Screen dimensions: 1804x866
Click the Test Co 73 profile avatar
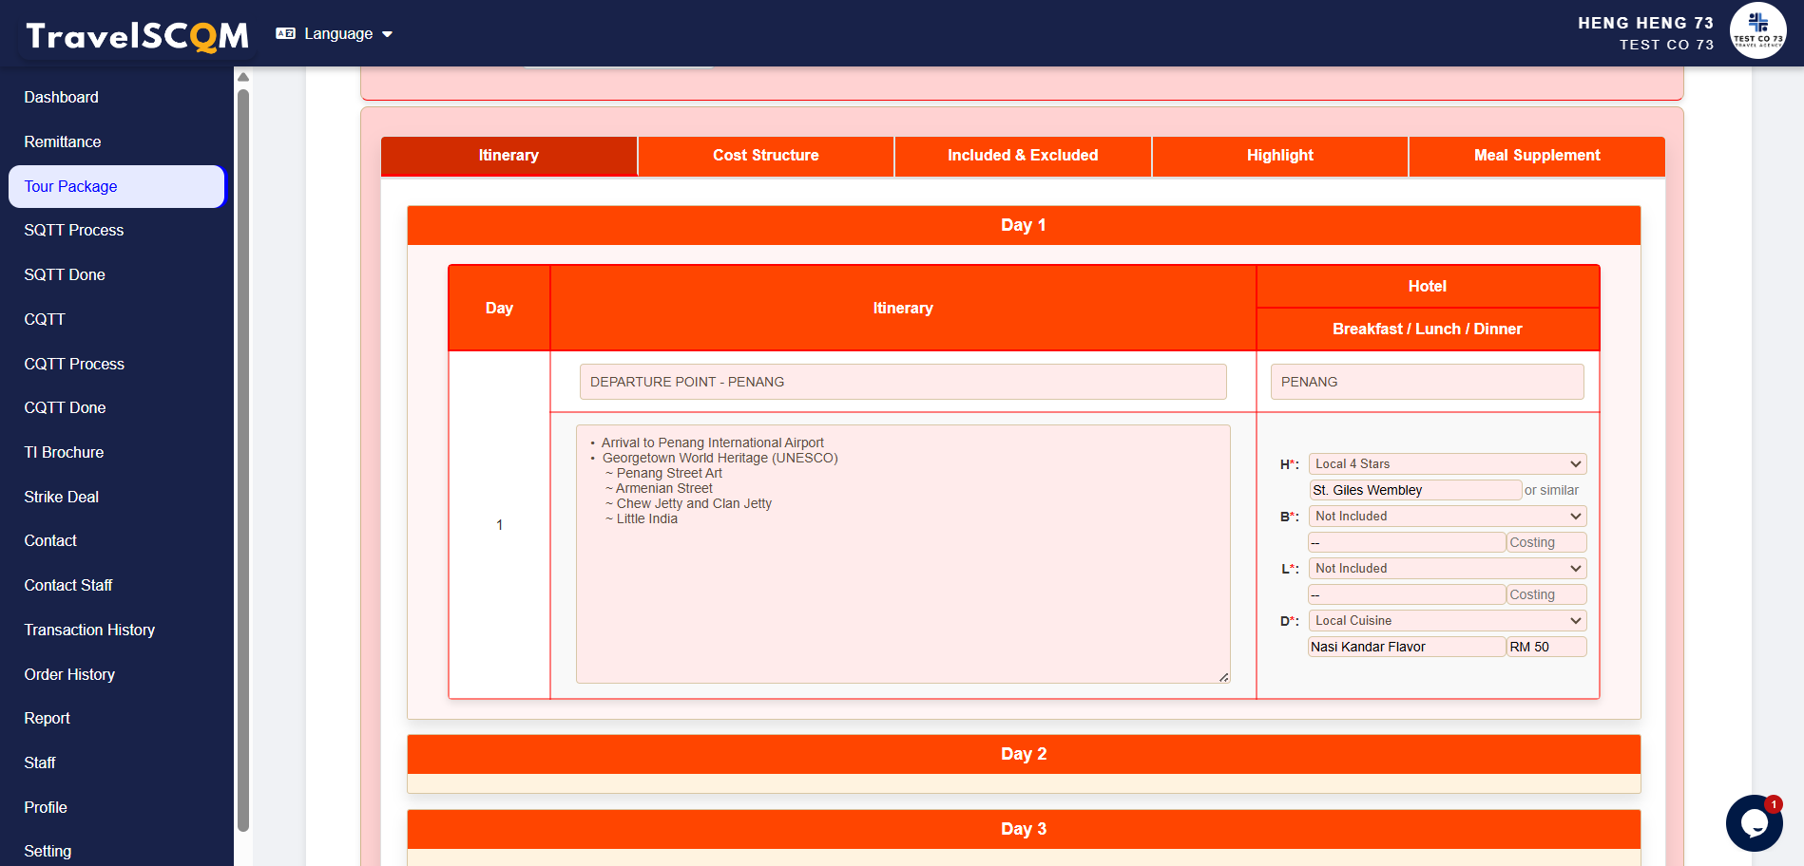1757,31
